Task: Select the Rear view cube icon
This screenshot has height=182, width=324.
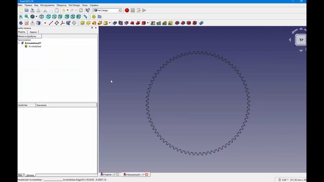Action: click(x=67, y=17)
